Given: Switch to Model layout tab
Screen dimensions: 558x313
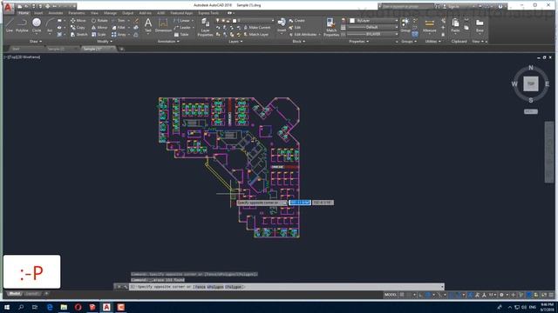Looking at the screenshot, I should click(14, 294).
